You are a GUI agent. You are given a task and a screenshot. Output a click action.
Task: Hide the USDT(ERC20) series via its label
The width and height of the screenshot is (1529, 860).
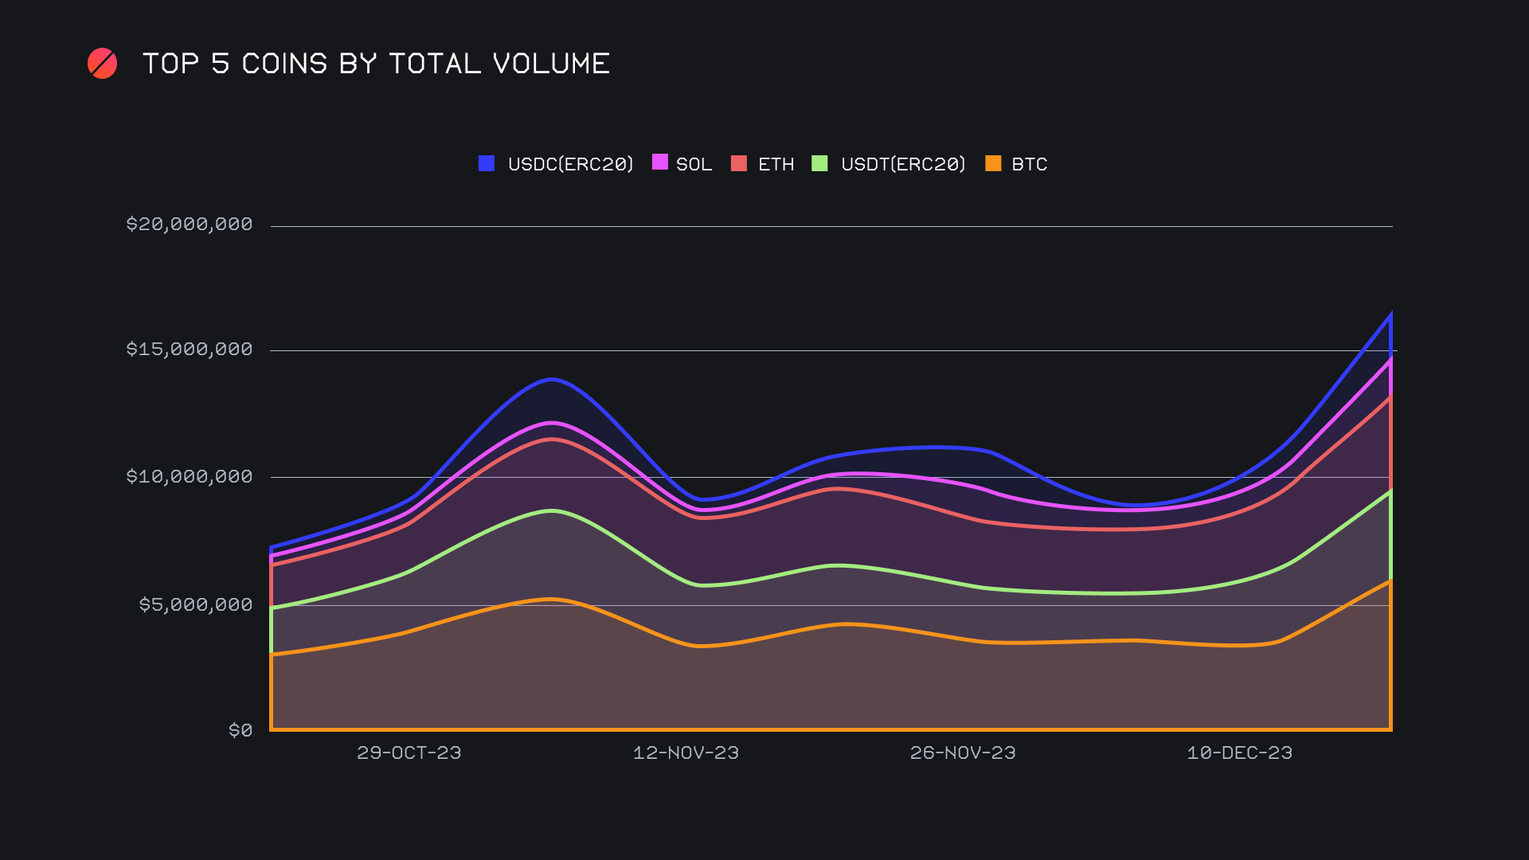pyautogui.click(x=903, y=164)
